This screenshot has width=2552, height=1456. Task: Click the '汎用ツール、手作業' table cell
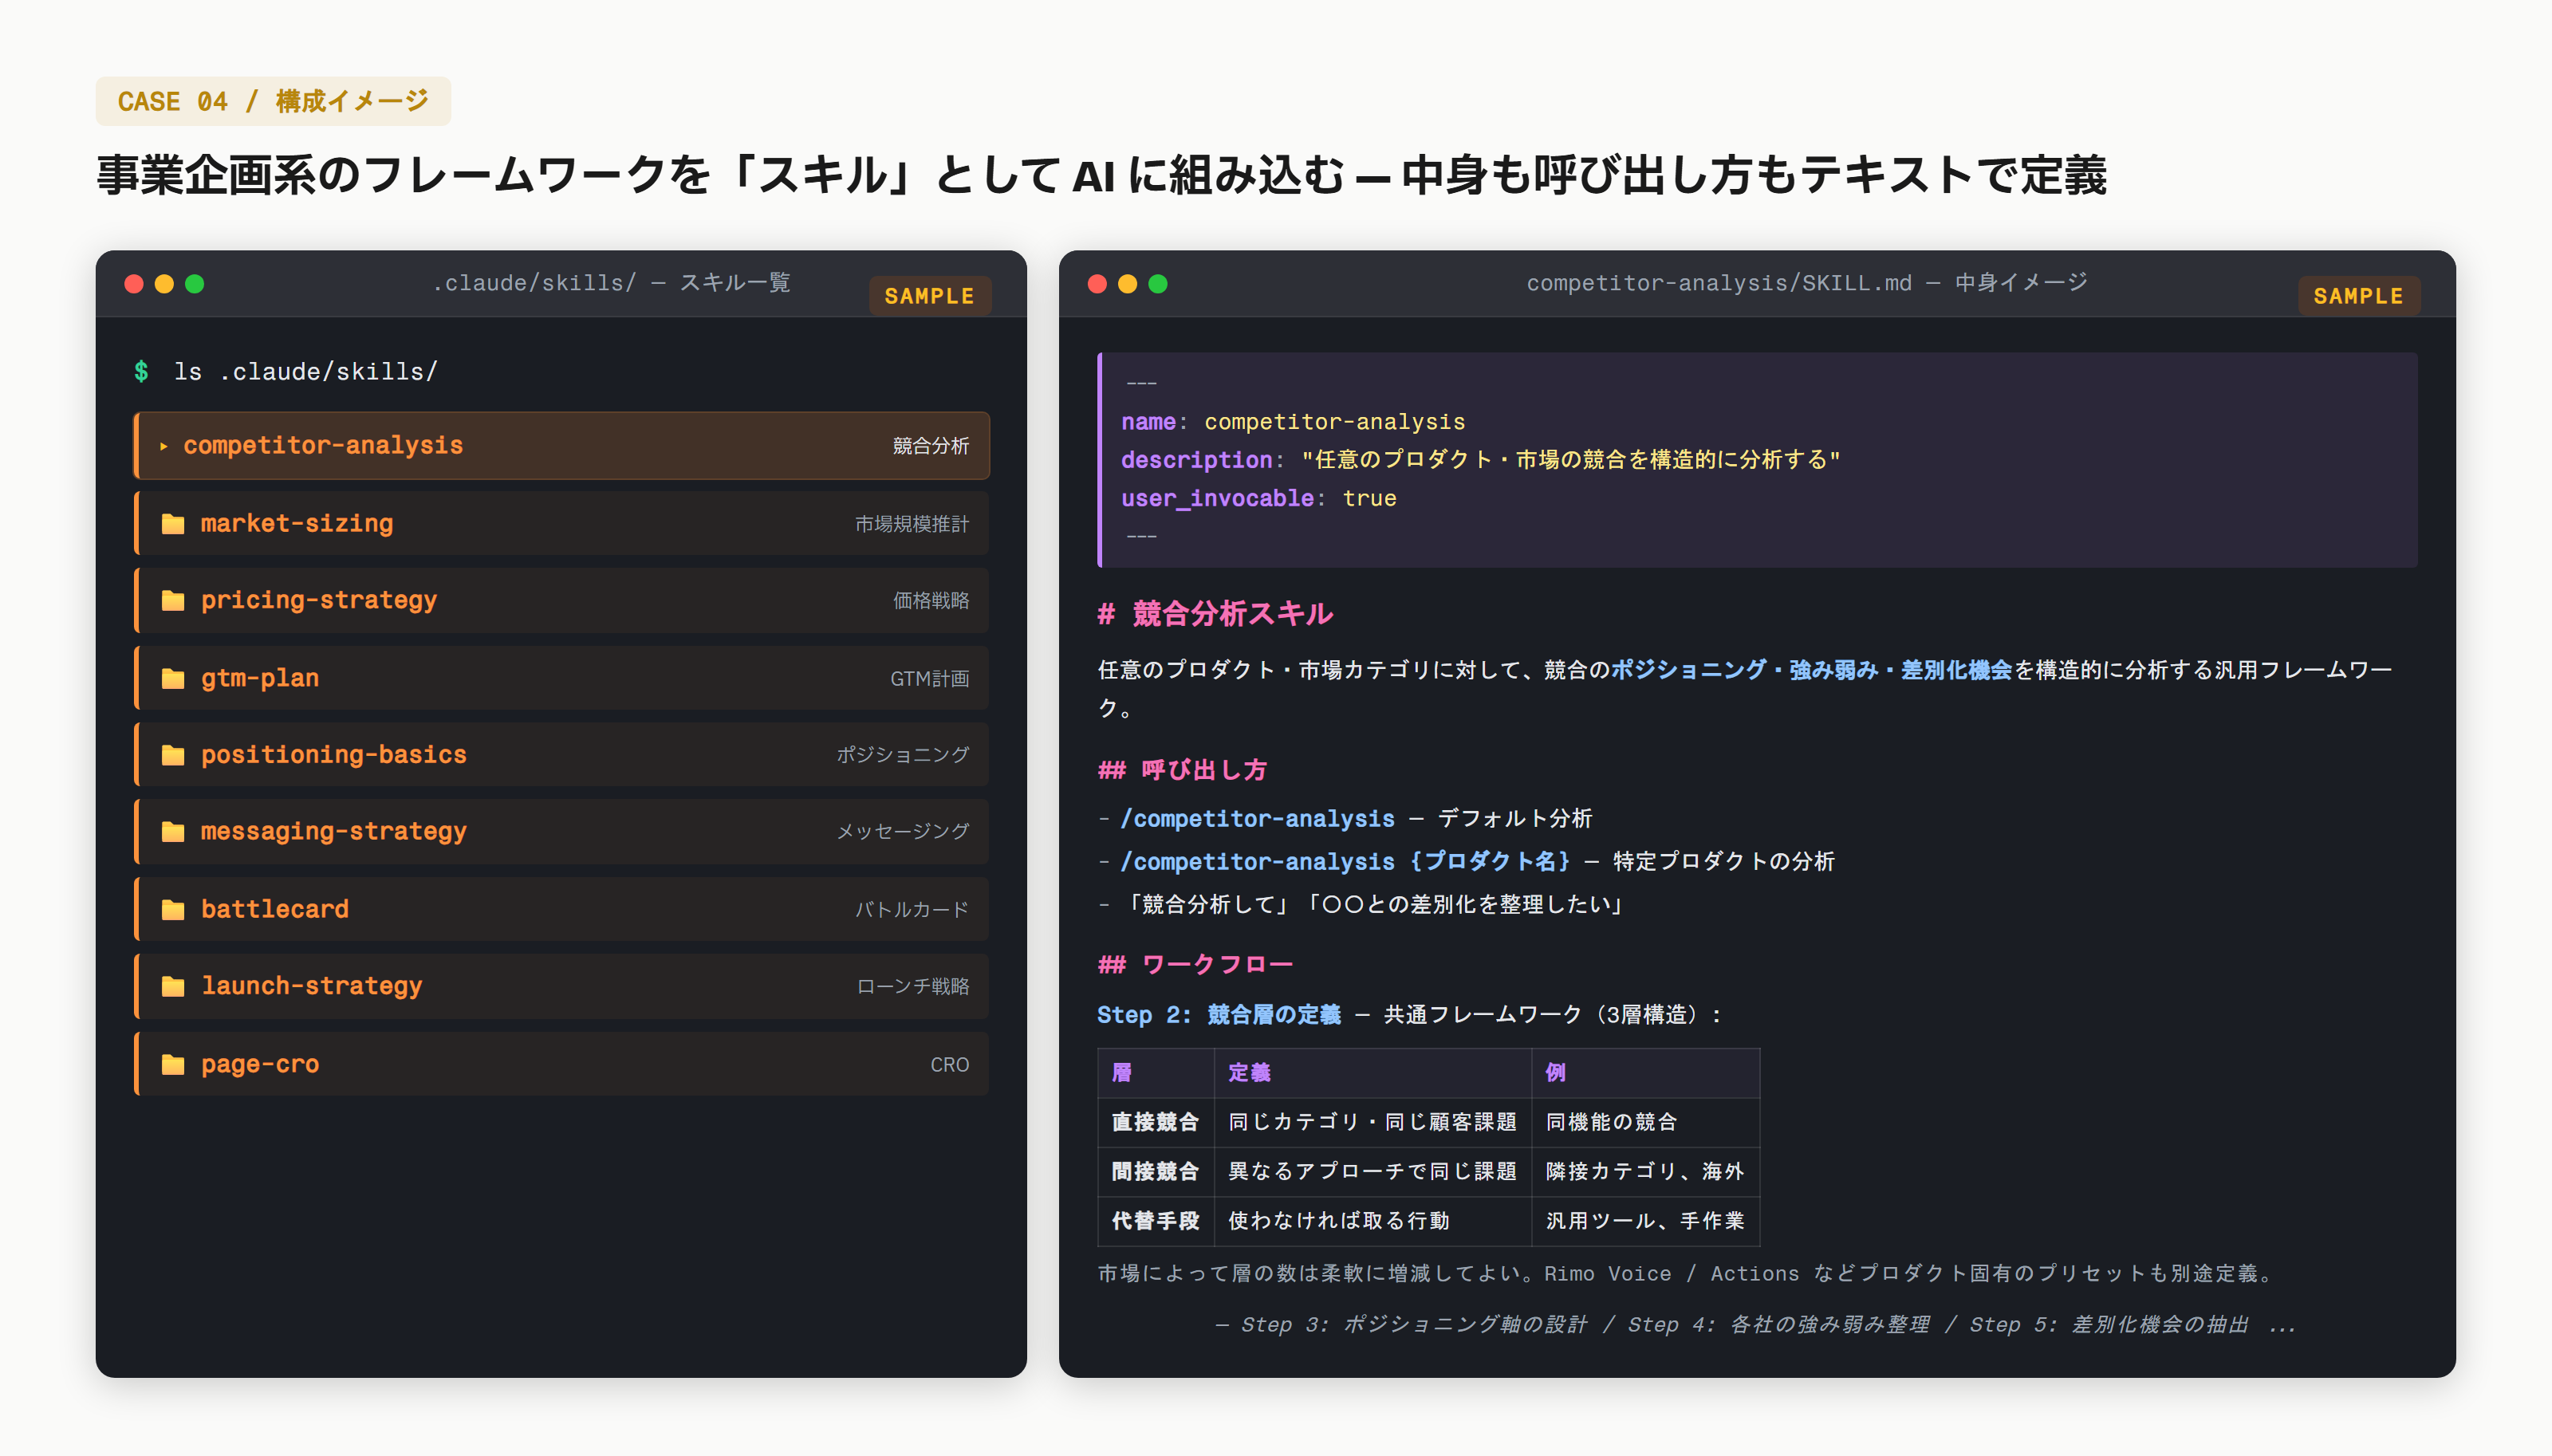1645,1222
